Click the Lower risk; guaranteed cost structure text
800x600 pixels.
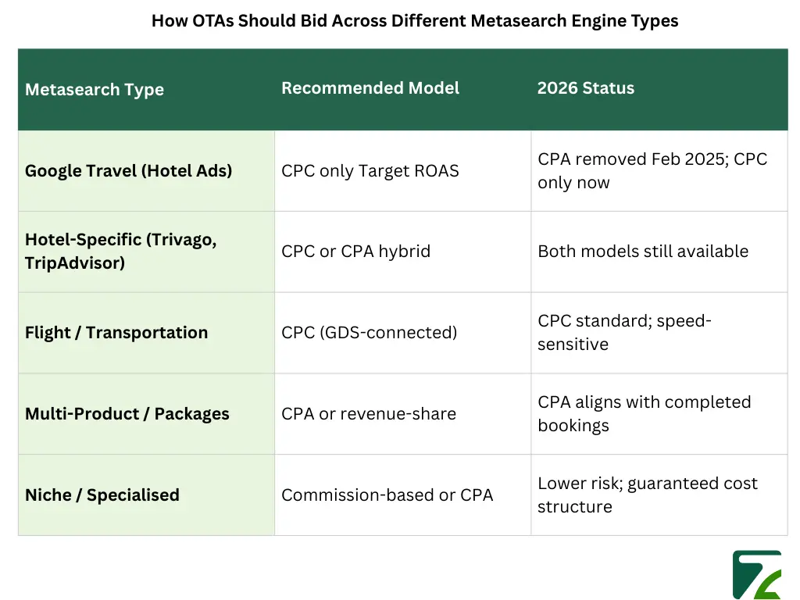[647, 495]
